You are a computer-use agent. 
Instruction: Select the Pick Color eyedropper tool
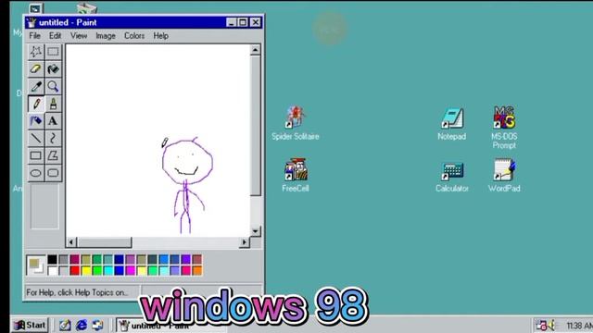[36, 86]
